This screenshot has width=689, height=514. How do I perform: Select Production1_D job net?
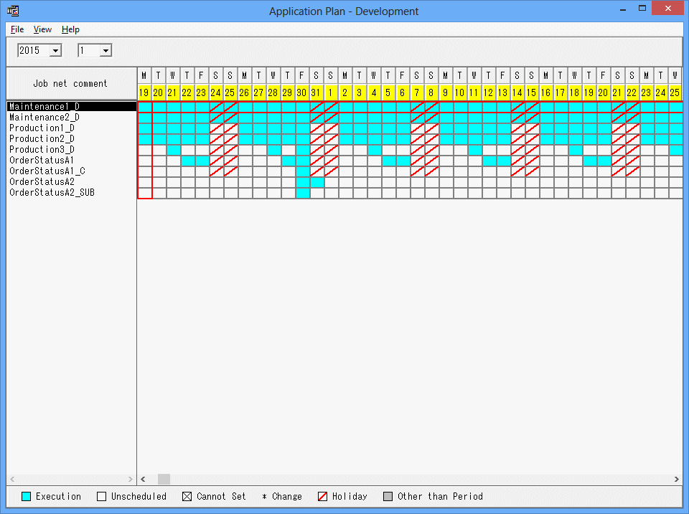42,128
